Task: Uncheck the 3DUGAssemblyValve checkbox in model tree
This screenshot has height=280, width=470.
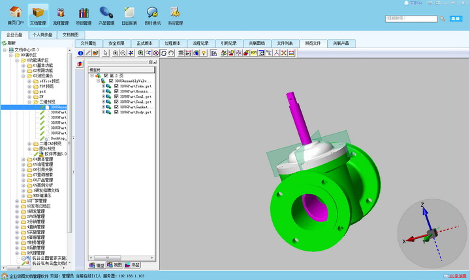Action: pyautogui.click(x=111, y=81)
